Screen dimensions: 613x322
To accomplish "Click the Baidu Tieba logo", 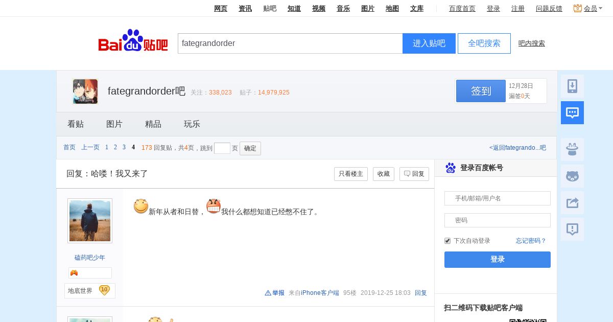I will 133,40.
